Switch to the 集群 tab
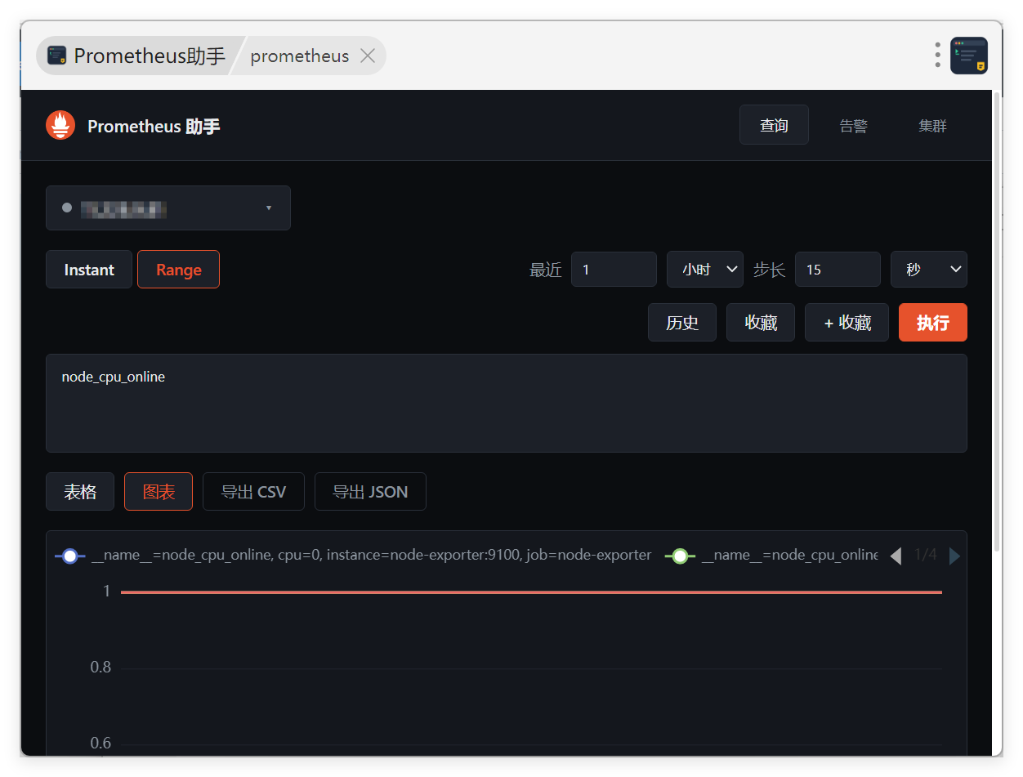 click(x=932, y=125)
